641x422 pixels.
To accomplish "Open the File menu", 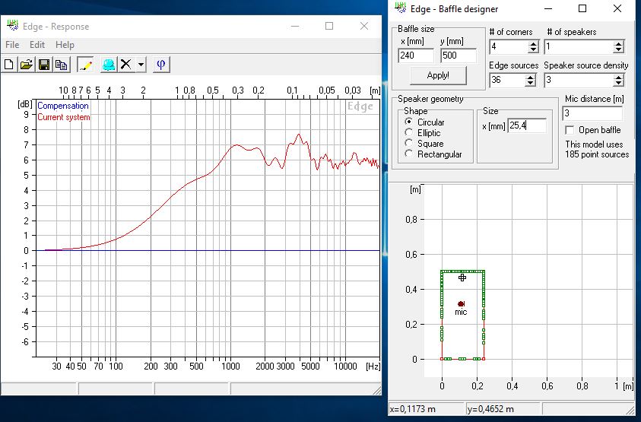I will pyautogui.click(x=12, y=45).
